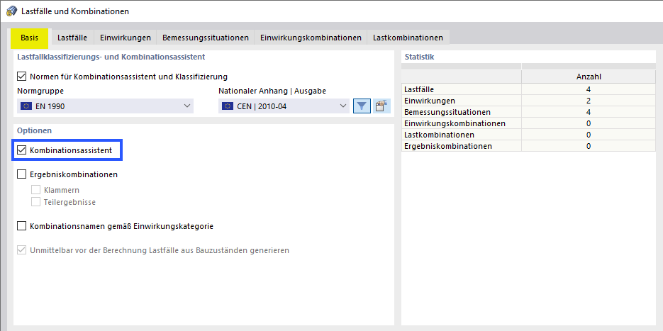Select the Einwirkungskombinationen tab
This screenshot has width=663, height=331.
[311, 38]
